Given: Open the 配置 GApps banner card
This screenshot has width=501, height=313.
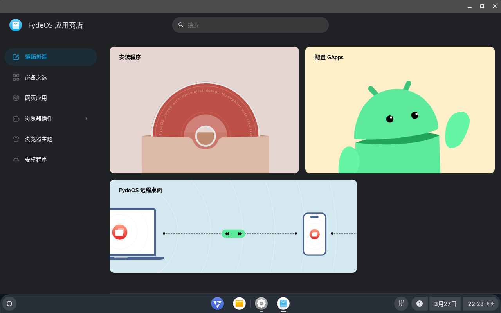Looking at the screenshot, I should [x=400, y=110].
